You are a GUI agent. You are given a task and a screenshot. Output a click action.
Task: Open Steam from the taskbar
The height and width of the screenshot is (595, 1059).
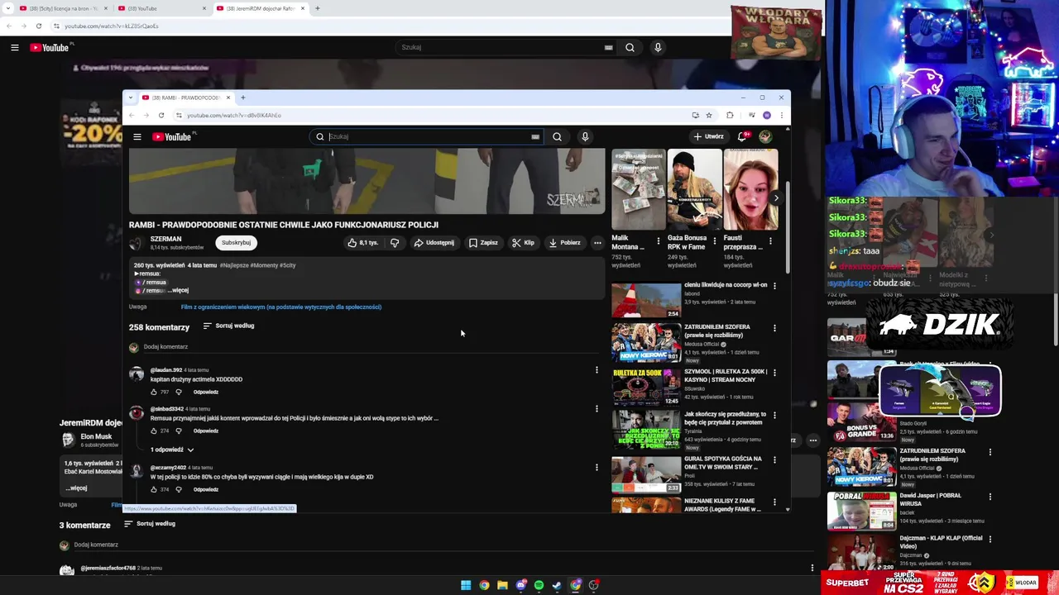tap(557, 585)
